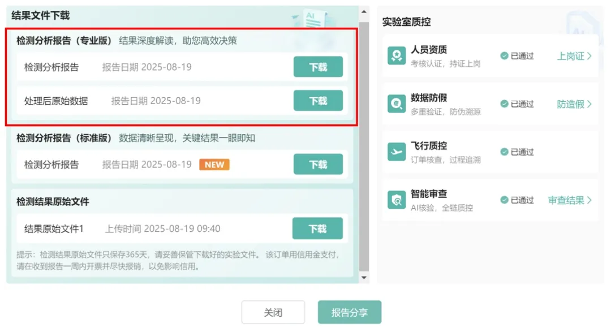Click the 数据防假 shield icon
Screen dimensions: 611x332
pos(396,104)
